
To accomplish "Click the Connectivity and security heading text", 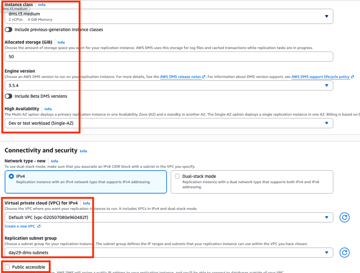I will (x=41, y=150).
